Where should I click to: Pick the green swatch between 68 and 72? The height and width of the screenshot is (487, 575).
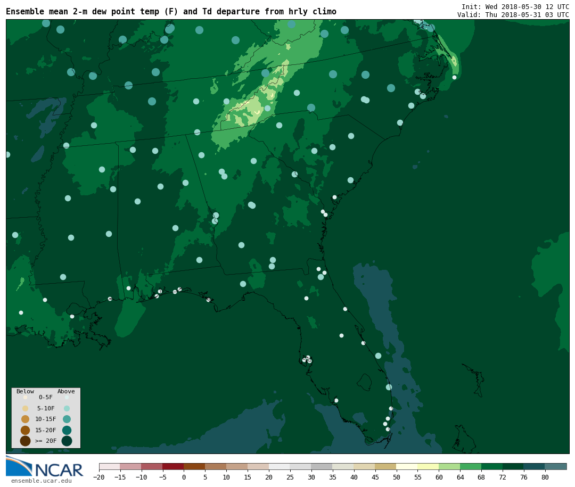pyautogui.click(x=492, y=466)
